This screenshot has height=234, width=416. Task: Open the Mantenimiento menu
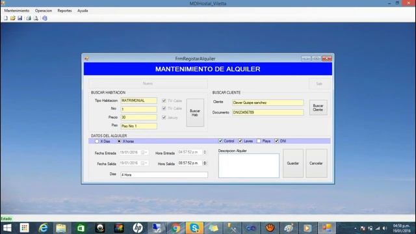(x=17, y=10)
